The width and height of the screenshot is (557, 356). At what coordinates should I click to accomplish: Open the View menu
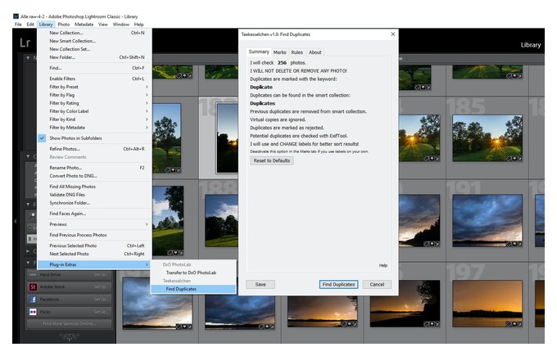click(x=103, y=25)
